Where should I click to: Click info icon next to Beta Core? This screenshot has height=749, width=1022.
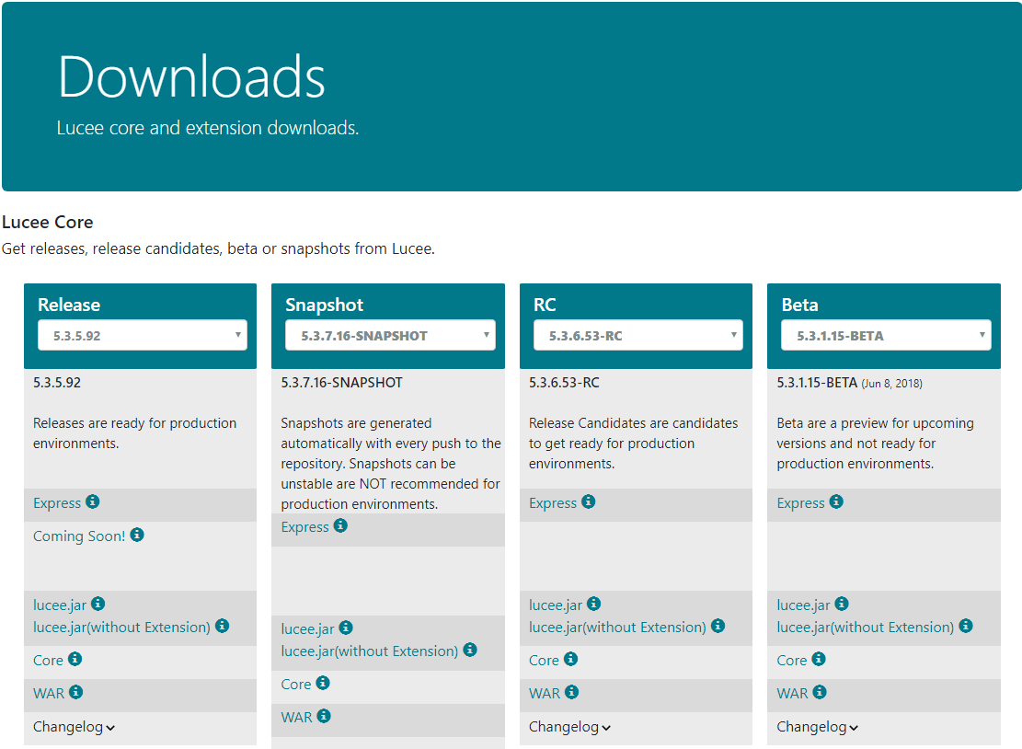[x=819, y=659]
